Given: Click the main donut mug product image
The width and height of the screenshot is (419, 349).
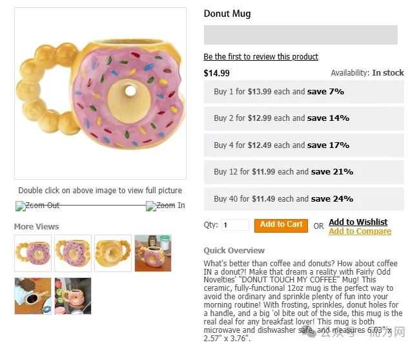Looking at the screenshot, I should pyautogui.click(x=101, y=93).
